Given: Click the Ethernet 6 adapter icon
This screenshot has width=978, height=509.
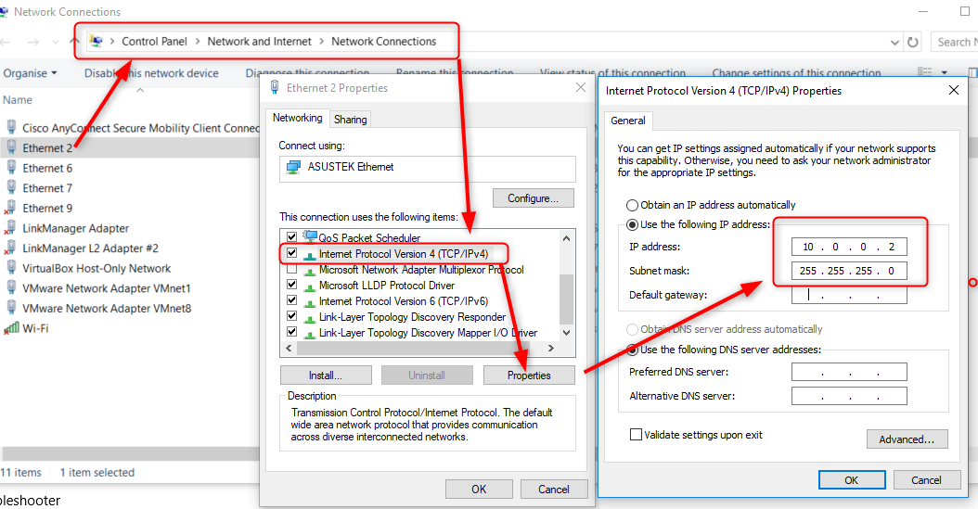Looking at the screenshot, I should coord(11,168).
